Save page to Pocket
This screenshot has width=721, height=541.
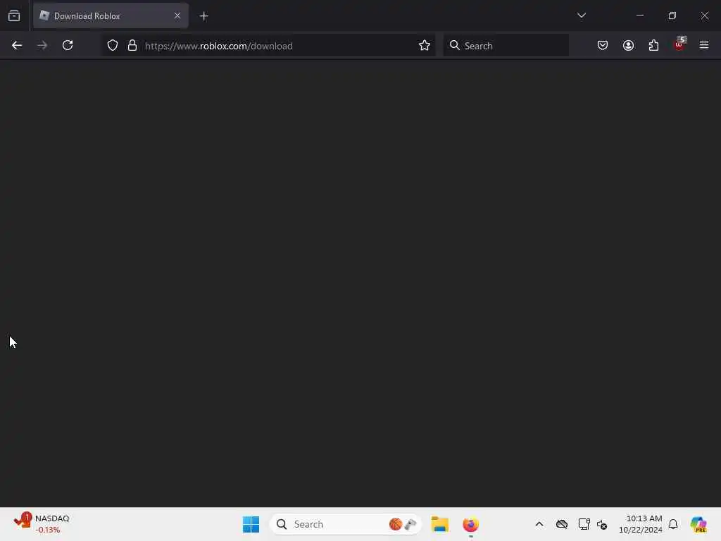point(603,45)
